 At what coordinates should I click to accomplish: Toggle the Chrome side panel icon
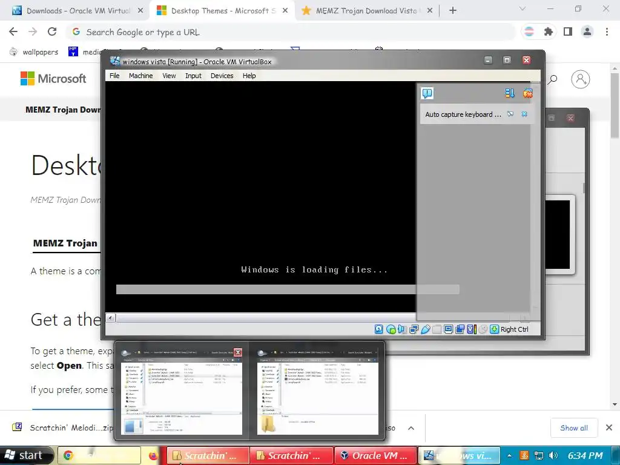tap(568, 31)
